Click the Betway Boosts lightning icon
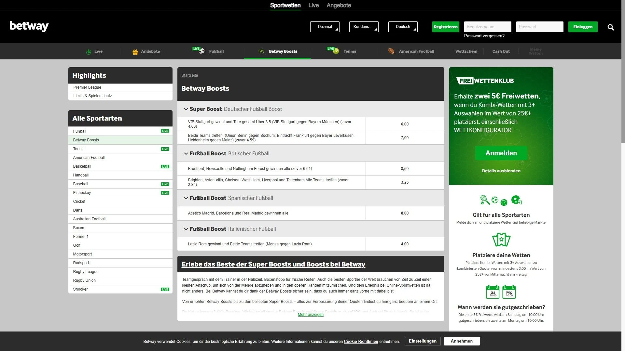The height and width of the screenshot is (351, 625). (260, 51)
